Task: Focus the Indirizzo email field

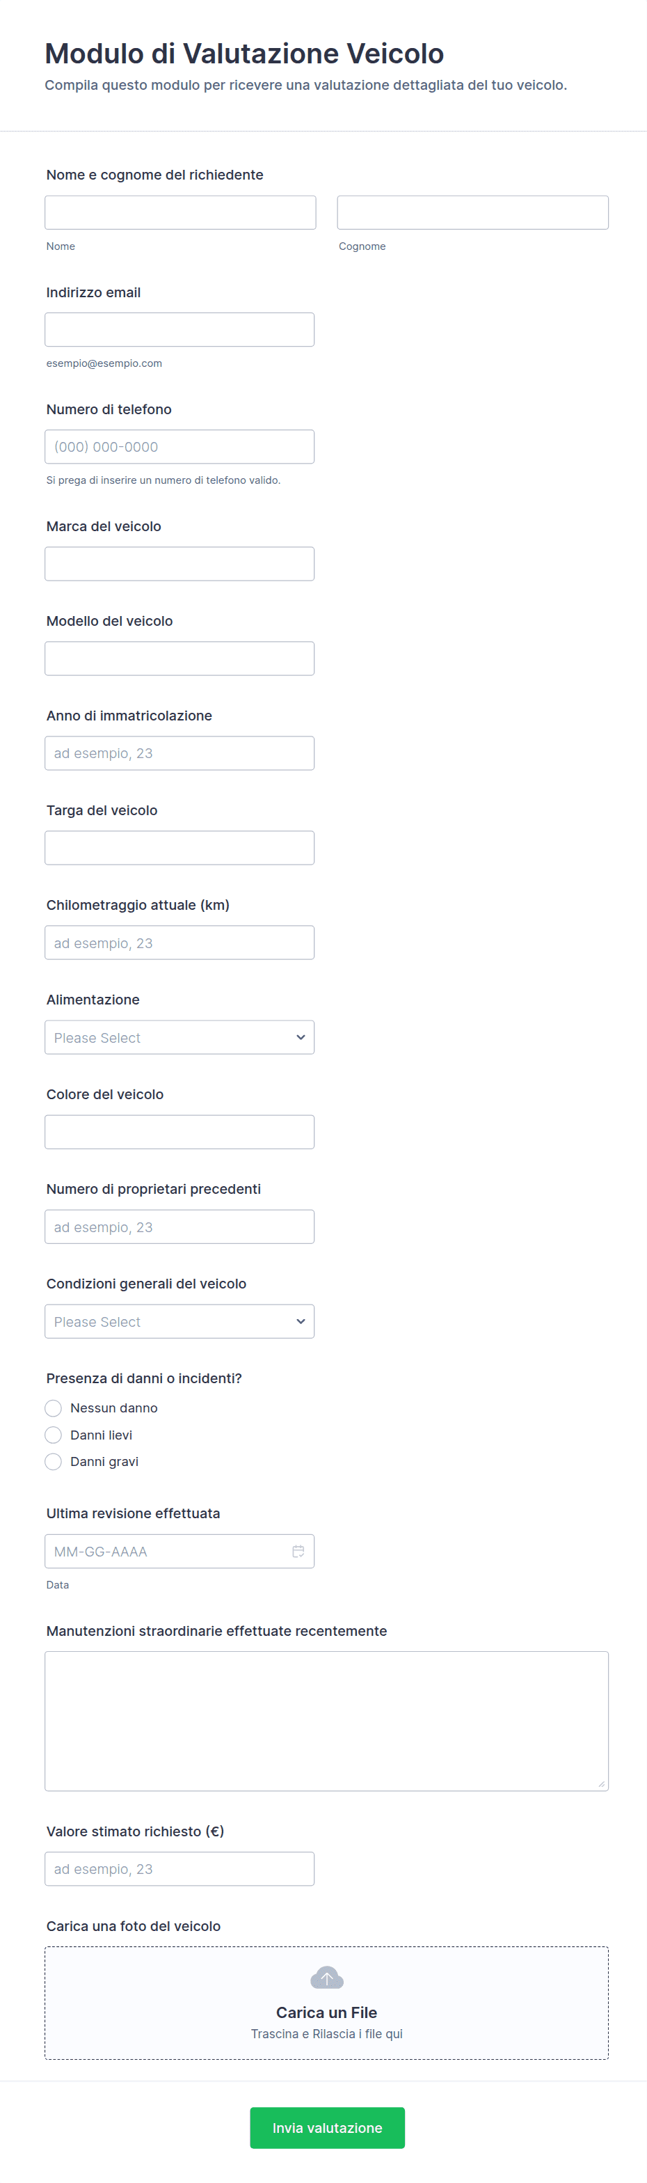Action: (179, 330)
